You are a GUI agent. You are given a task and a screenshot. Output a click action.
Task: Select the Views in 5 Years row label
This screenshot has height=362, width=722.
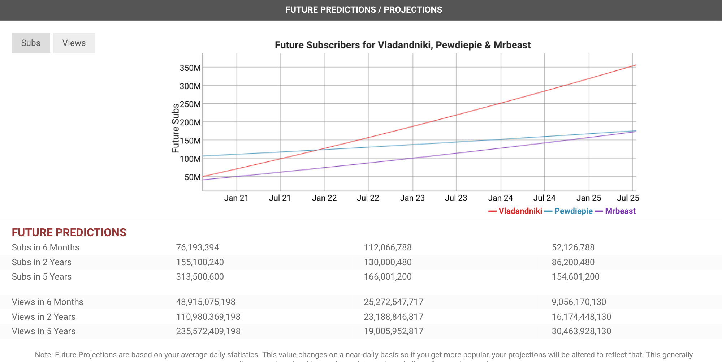44,331
